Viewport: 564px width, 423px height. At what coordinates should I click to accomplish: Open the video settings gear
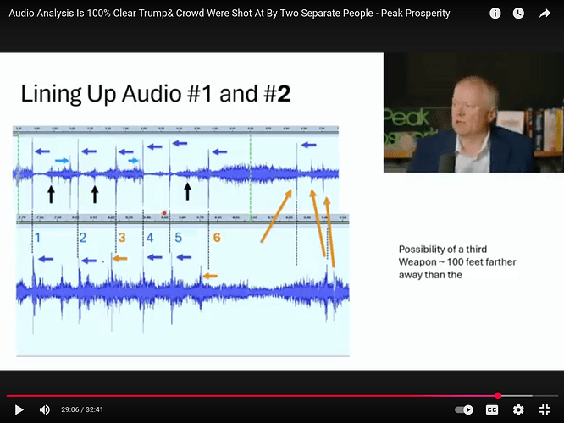(518, 409)
